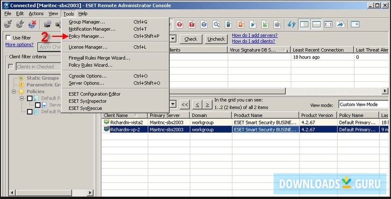
Task: Collapse the first Default Policy tree node
Action: tap(22, 98)
